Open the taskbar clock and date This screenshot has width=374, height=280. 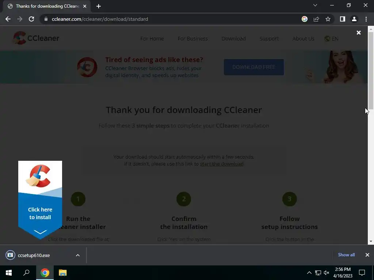click(x=343, y=273)
